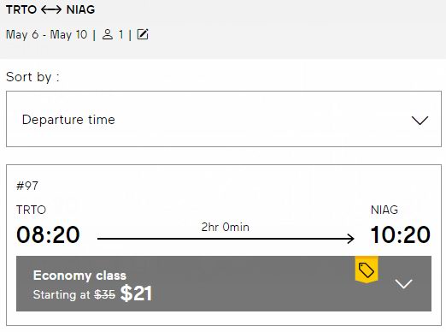Select trip #97 number label
The image size is (446, 332).
[27, 186]
